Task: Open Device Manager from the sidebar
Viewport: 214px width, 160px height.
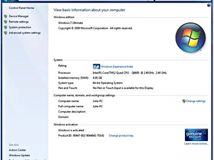Action: [19, 16]
